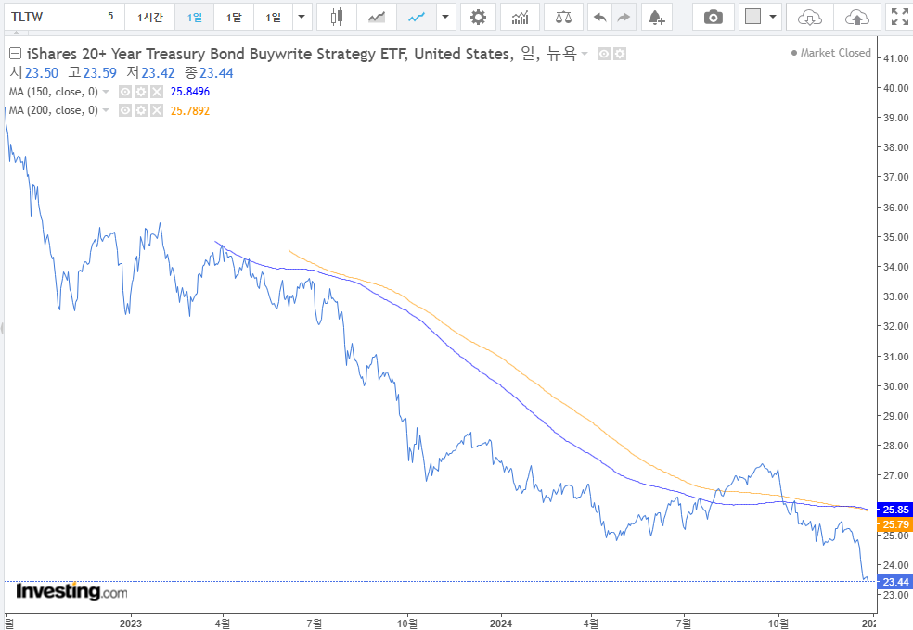Click the 41.00 price axis tick
This screenshot has height=630, width=913.
(x=896, y=58)
